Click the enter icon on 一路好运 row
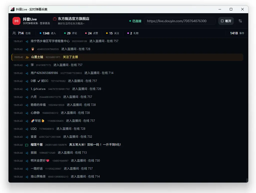This screenshot has height=193, width=256. coord(27,169)
